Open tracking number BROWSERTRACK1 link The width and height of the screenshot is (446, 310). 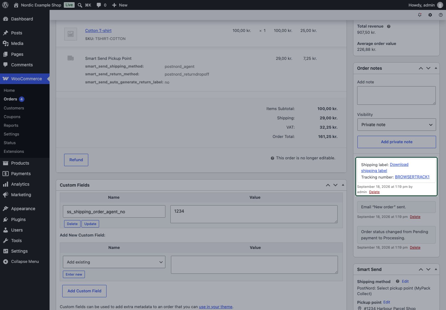412,177
